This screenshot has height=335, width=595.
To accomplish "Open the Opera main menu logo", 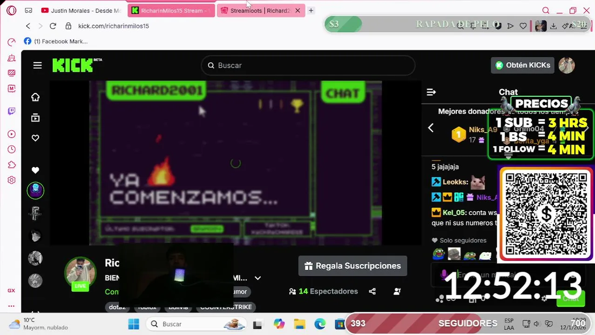I will click(12, 10).
